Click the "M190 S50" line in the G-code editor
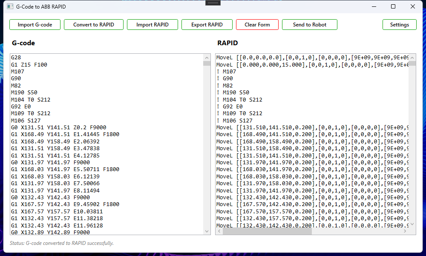Screen dimensions: 426x256 coord(24,93)
